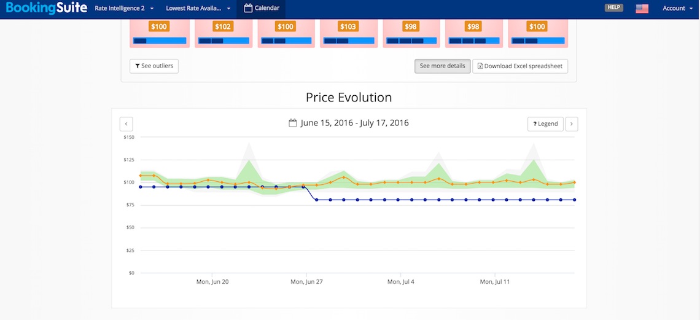
Task: Click the See more details button
Action: pyautogui.click(x=442, y=66)
